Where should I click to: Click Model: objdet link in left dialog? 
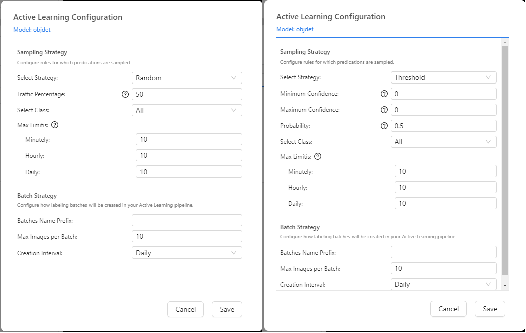(32, 30)
